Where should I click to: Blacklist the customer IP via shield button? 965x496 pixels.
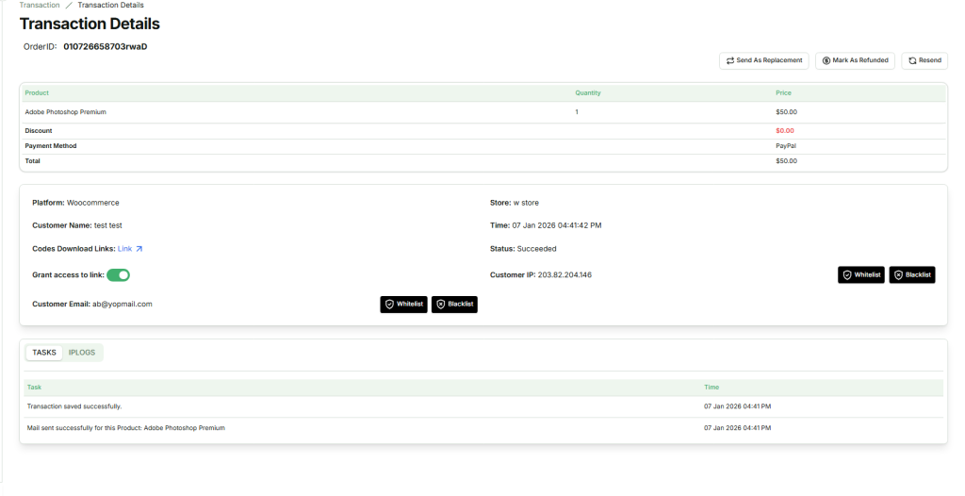pos(911,274)
